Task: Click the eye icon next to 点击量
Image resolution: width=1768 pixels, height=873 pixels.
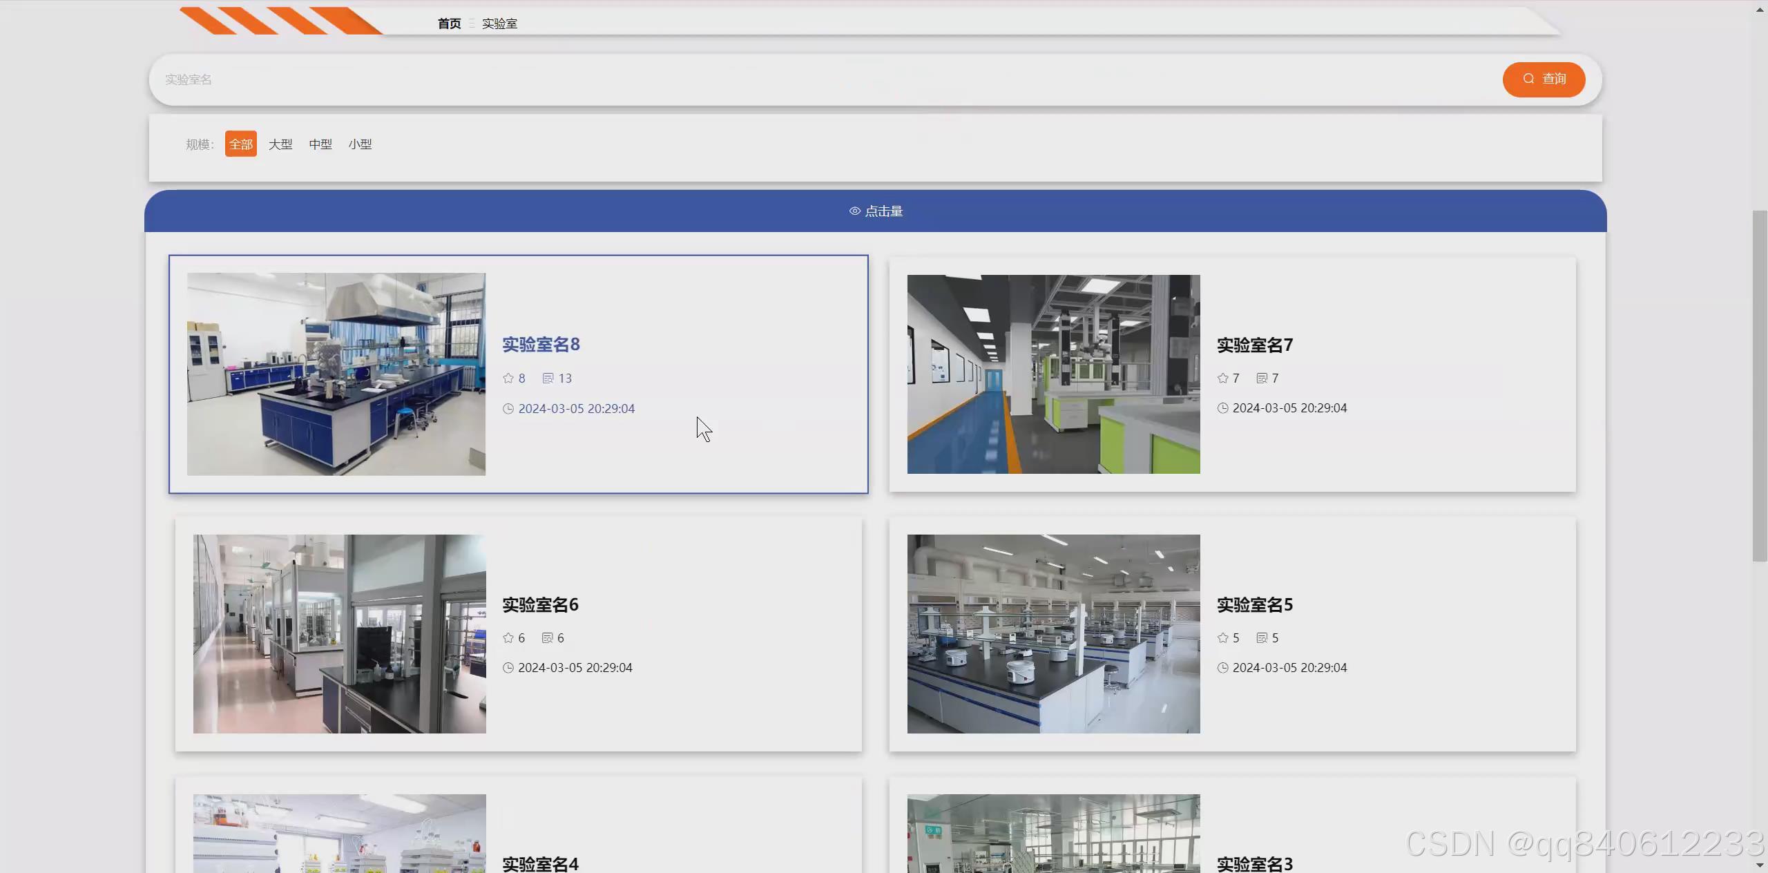Action: click(x=855, y=211)
